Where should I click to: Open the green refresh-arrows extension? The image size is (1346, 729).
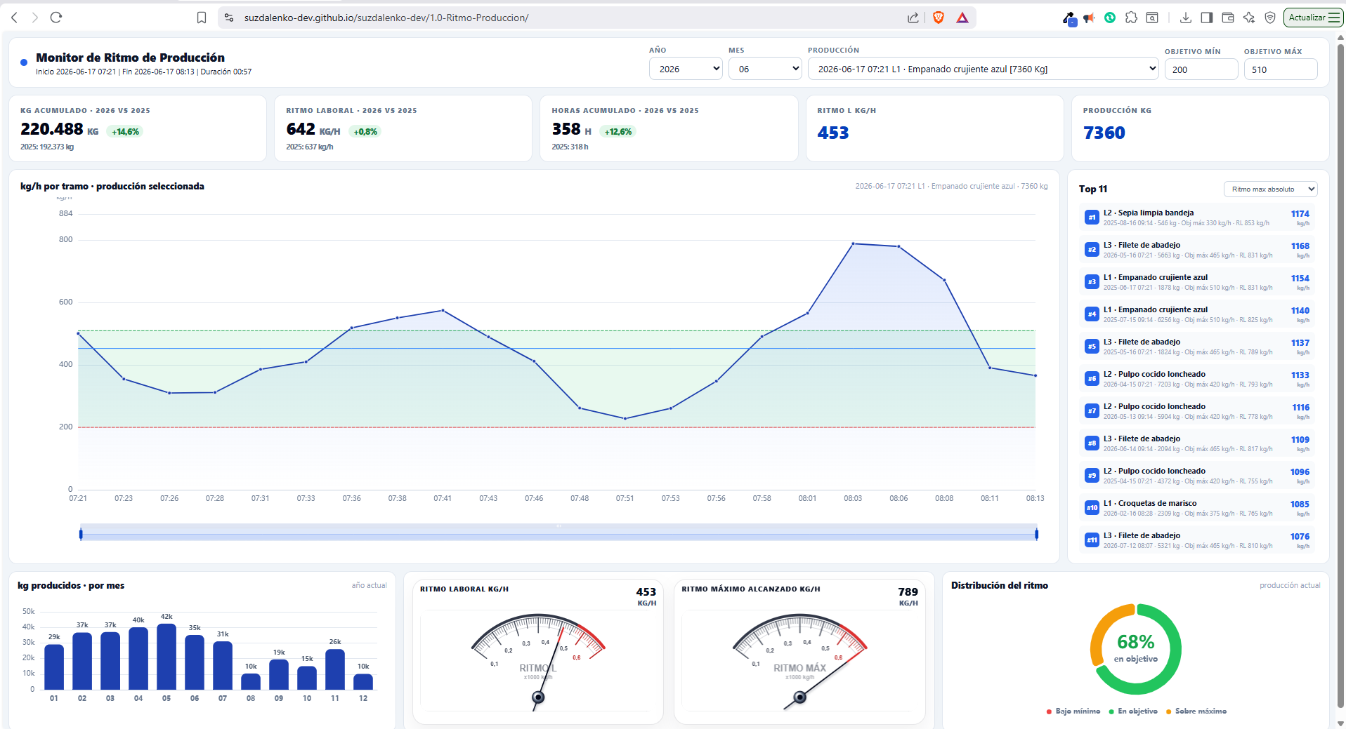coord(1110,18)
